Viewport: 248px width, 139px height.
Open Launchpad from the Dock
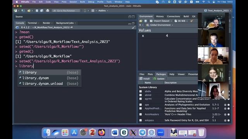65,132
